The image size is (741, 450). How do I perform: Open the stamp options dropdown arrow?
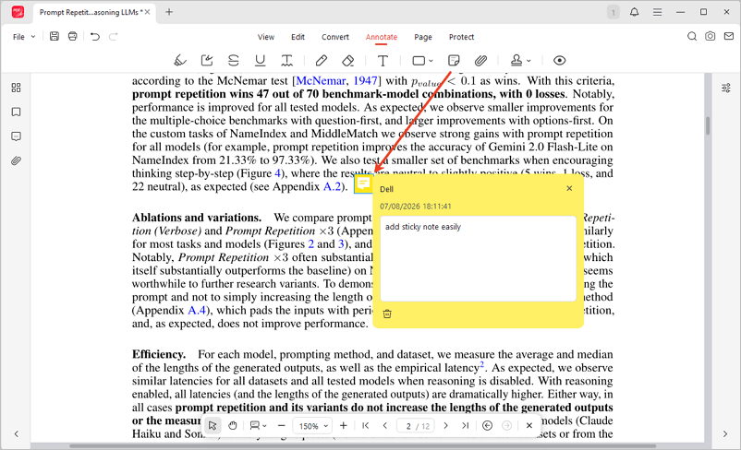528,61
